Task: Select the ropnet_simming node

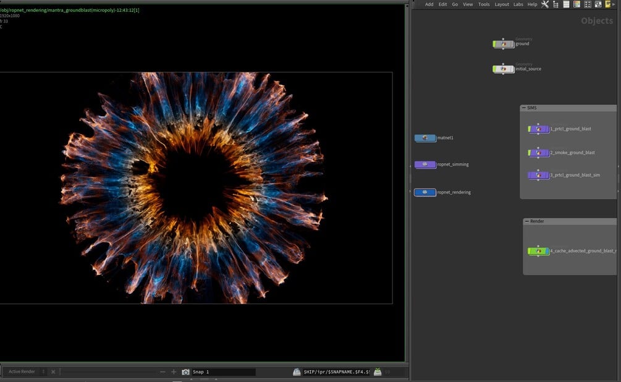Action: (425, 164)
